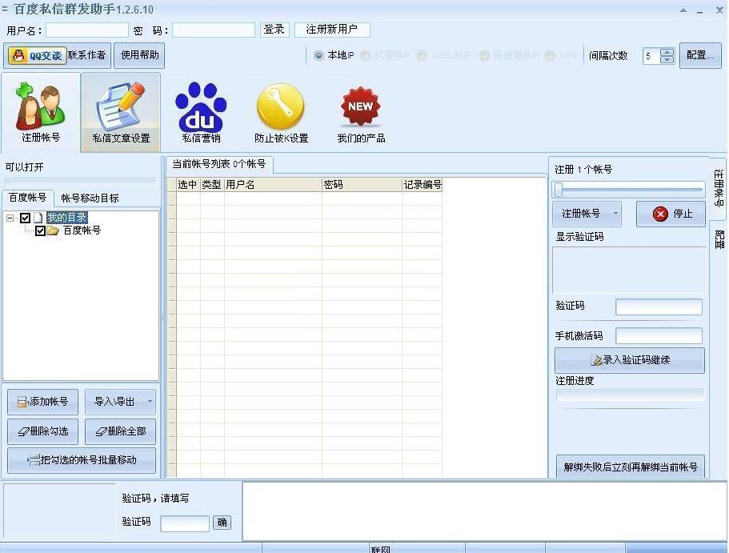Open the 注册帐号 dropdown button in right panel
Screen dimensions: 729x553
tap(587, 214)
